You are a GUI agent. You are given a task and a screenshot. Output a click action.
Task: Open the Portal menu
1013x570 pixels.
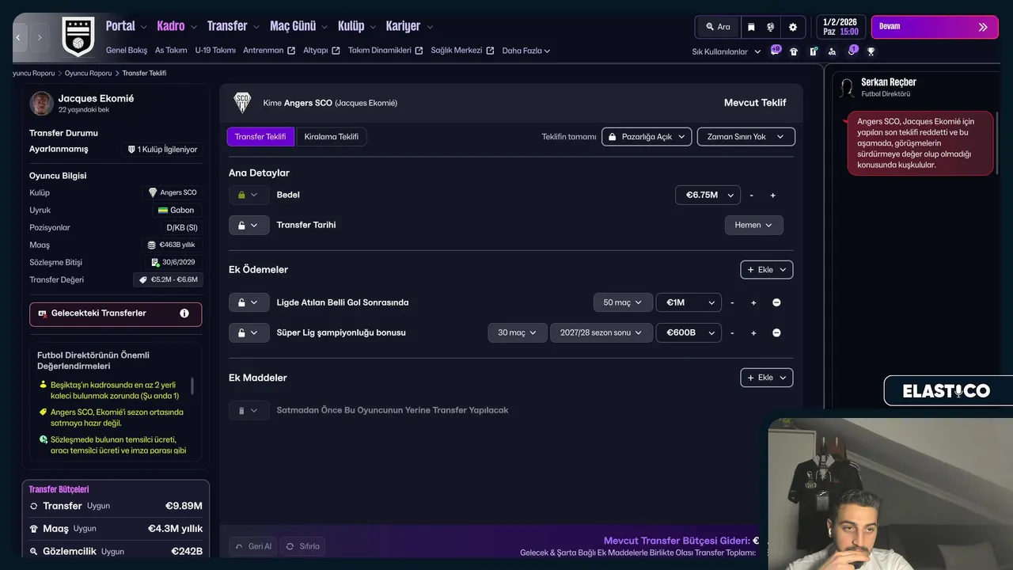click(x=127, y=26)
